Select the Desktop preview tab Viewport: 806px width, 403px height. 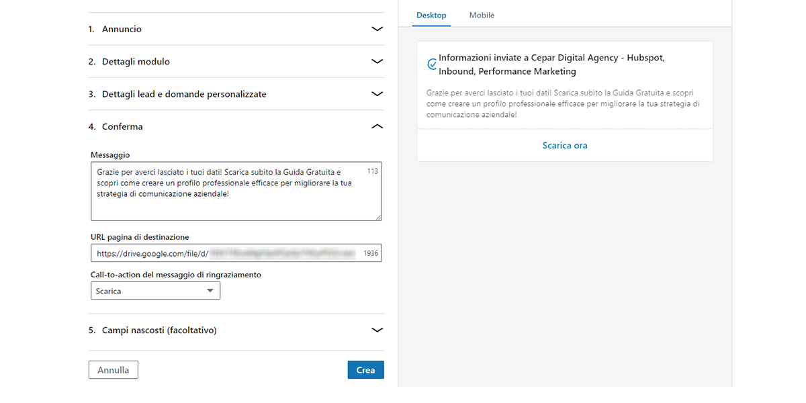pyautogui.click(x=431, y=15)
